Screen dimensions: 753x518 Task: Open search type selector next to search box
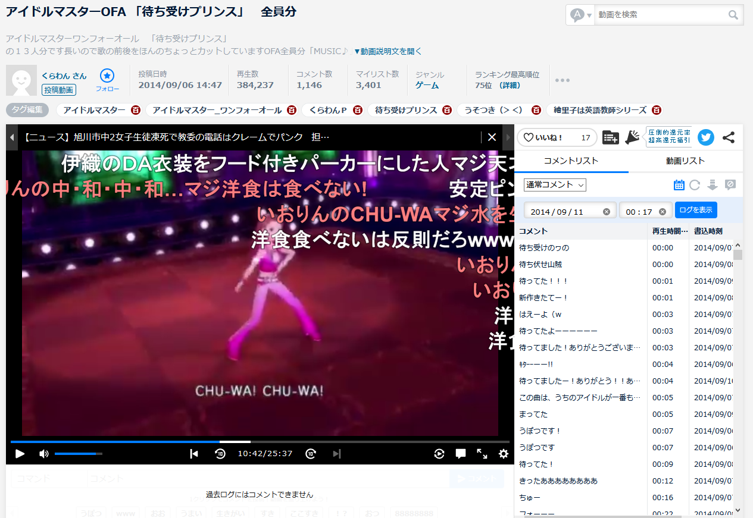580,15
